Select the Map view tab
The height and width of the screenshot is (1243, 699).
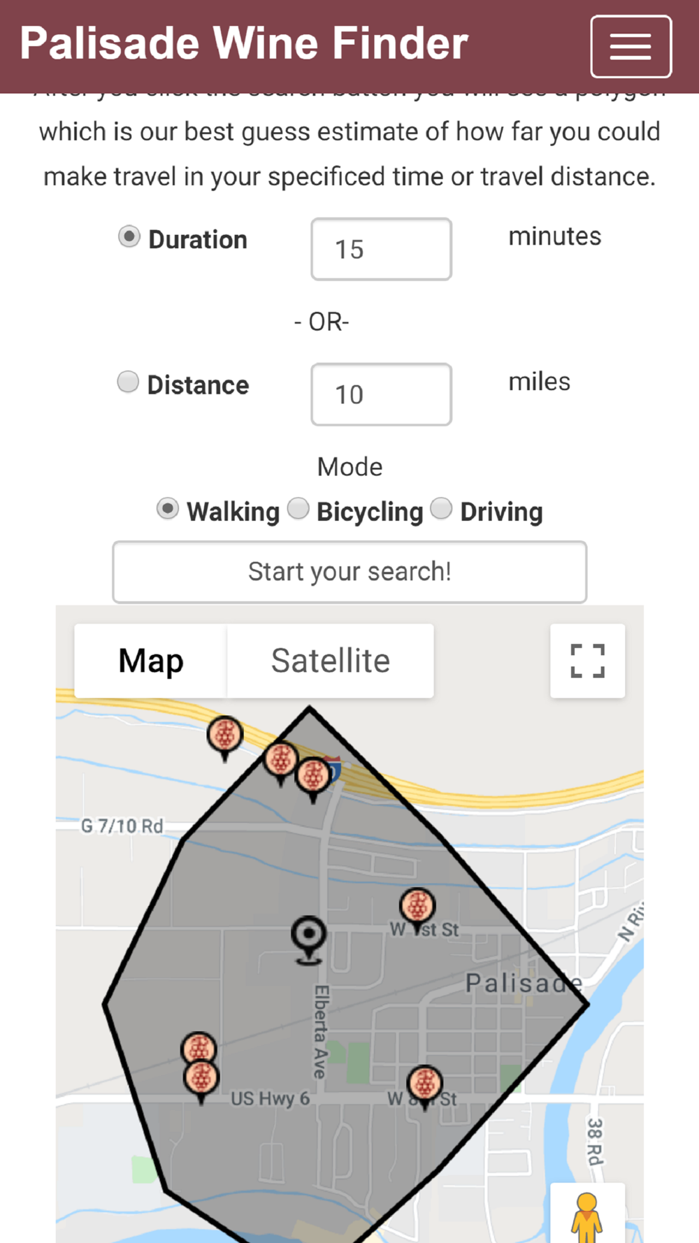coord(151,661)
